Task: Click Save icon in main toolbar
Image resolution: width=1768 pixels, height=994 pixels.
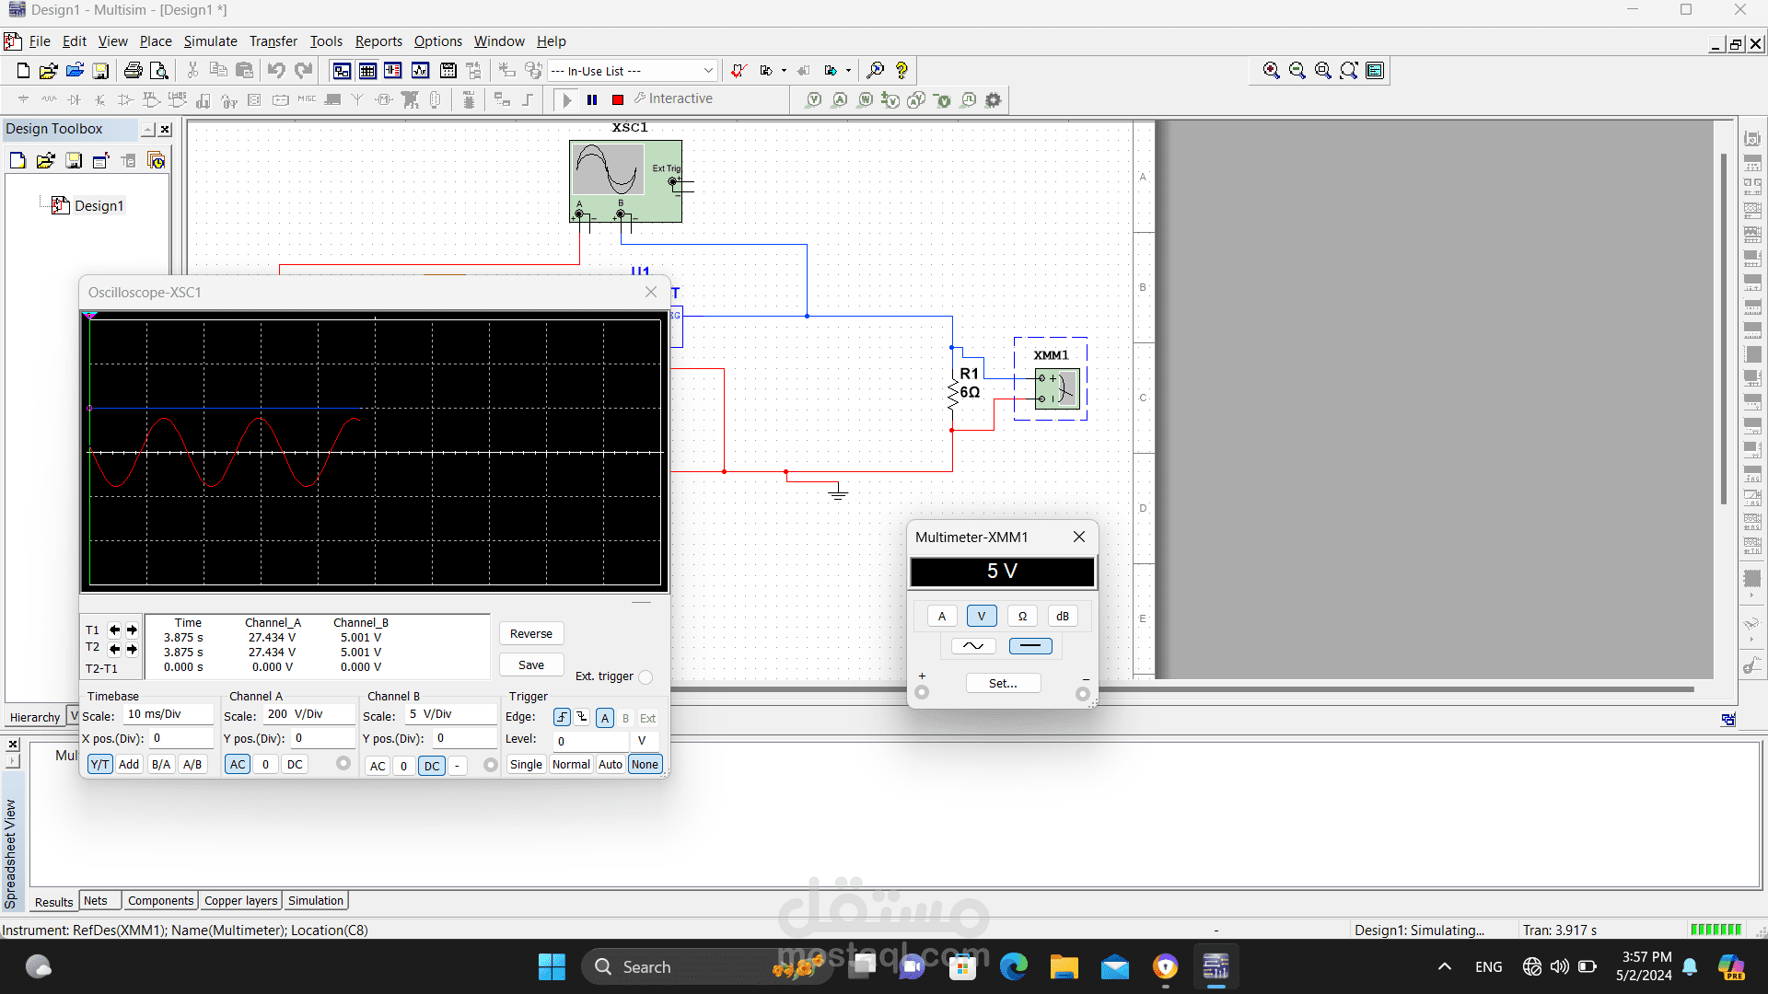Action: pos(100,70)
